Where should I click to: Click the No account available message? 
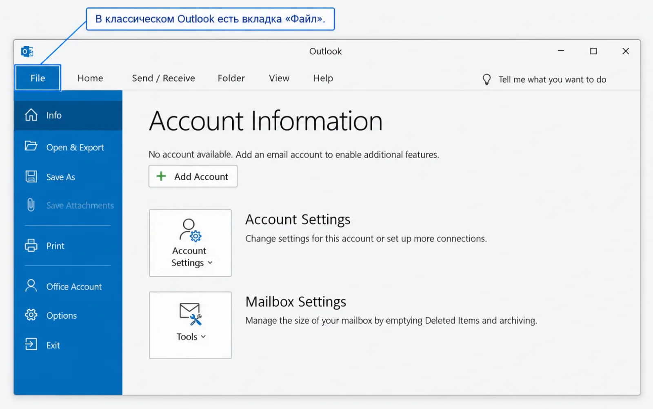coord(294,154)
